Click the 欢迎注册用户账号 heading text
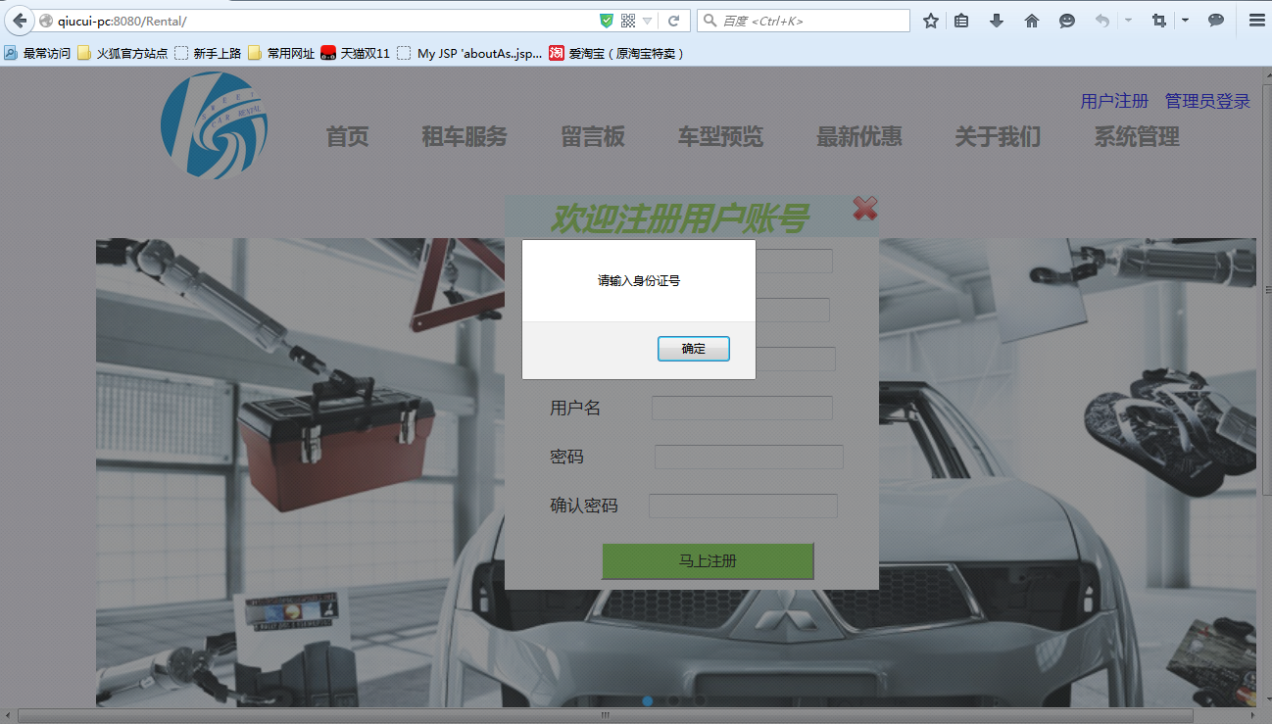Screen dimensions: 1272x724 [679, 218]
